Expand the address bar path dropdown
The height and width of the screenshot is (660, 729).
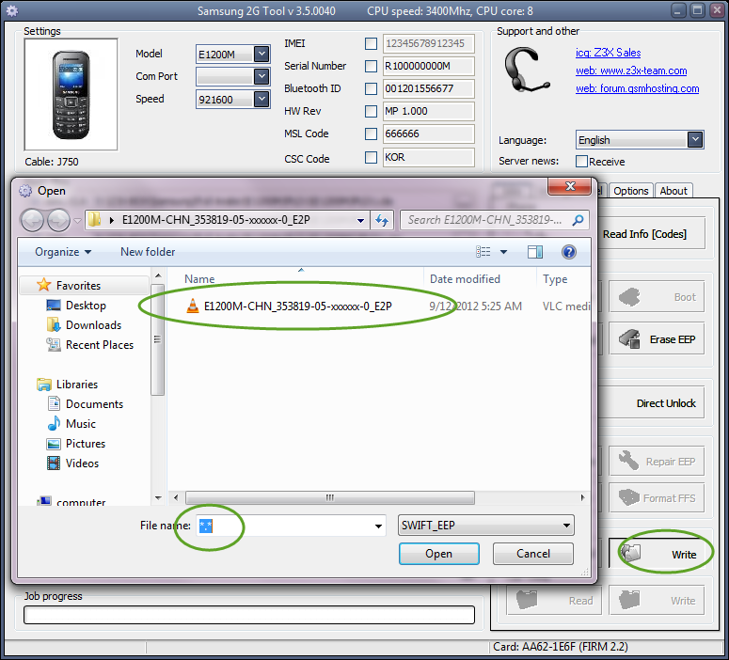click(361, 220)
